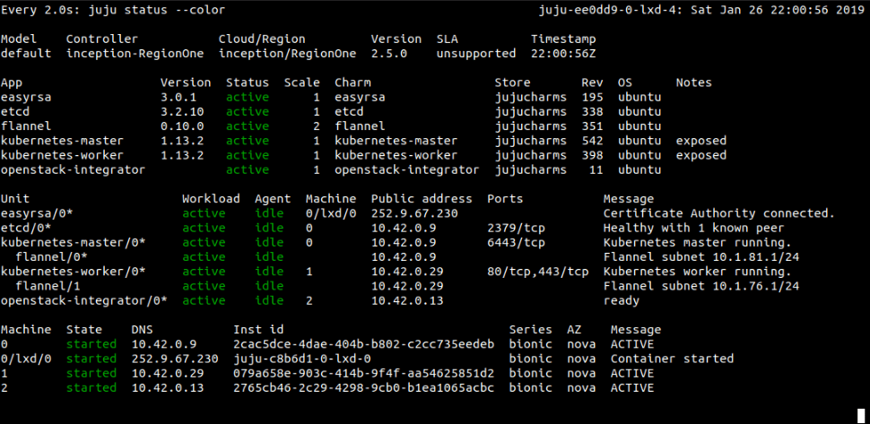Click the 'Public address' column header

pyautogui.click(x=422, y=199)
